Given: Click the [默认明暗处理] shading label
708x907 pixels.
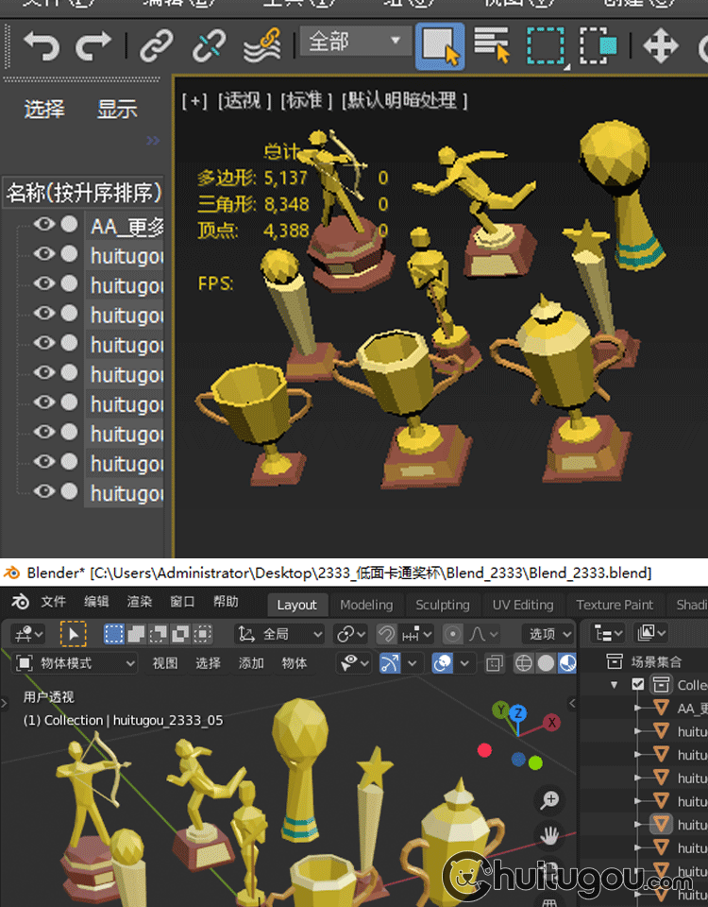Looking at the screenshot, I should (x=404, y=101).
